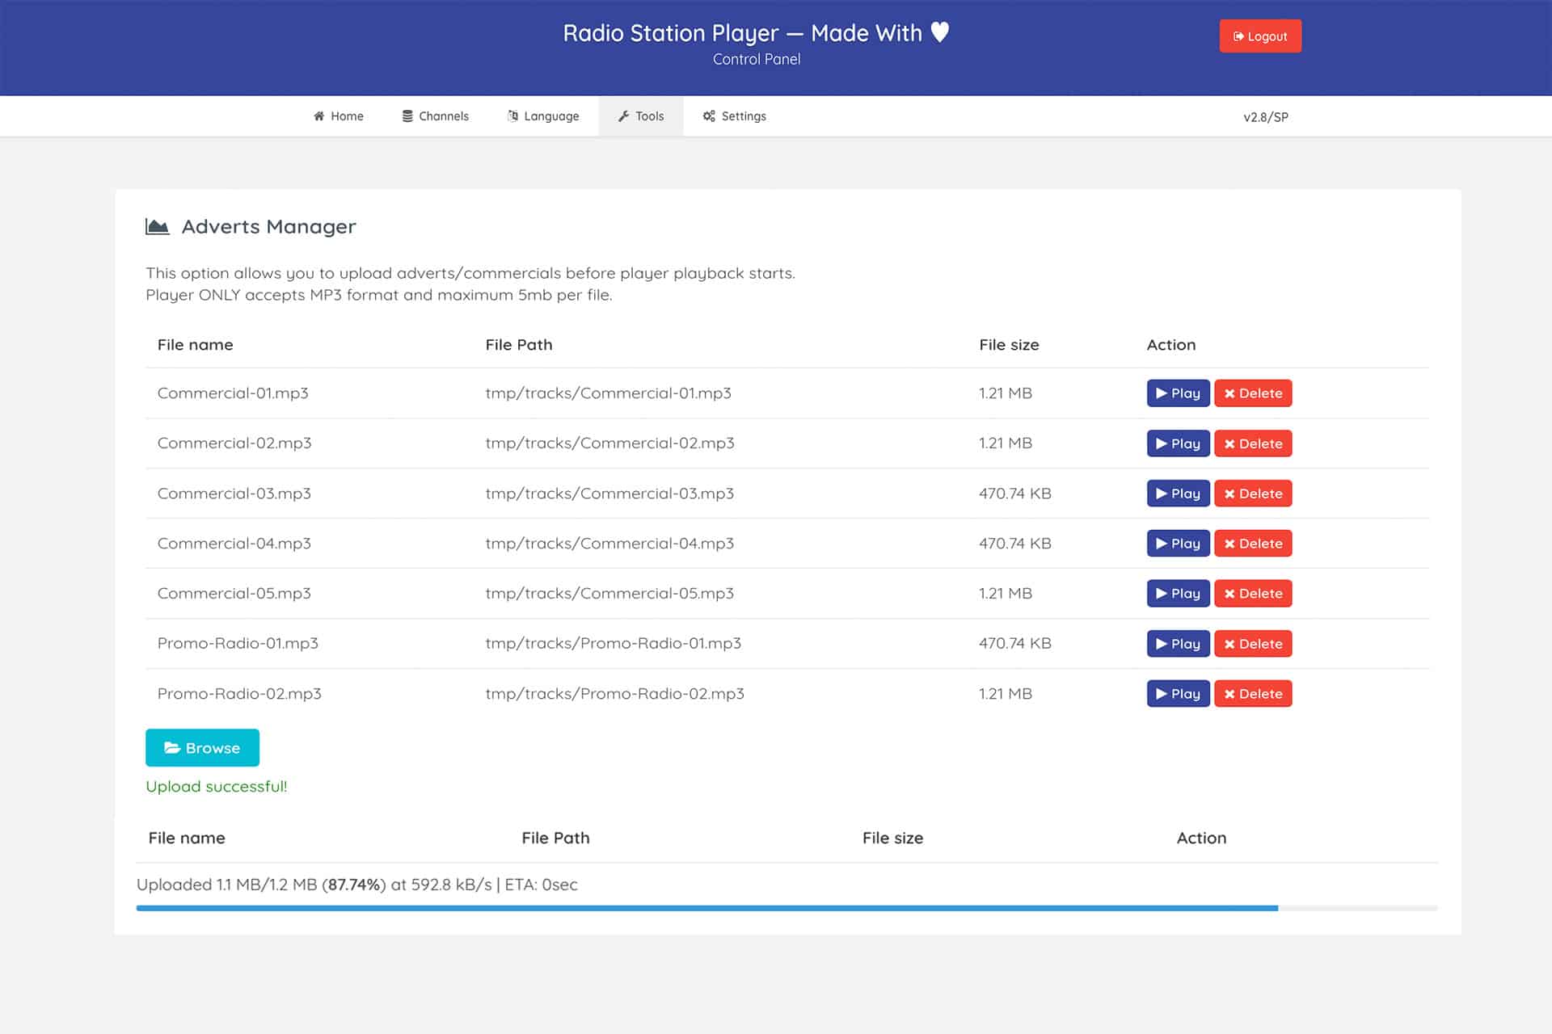Click the v2.8/SP version label

(x=1266, y=117)
